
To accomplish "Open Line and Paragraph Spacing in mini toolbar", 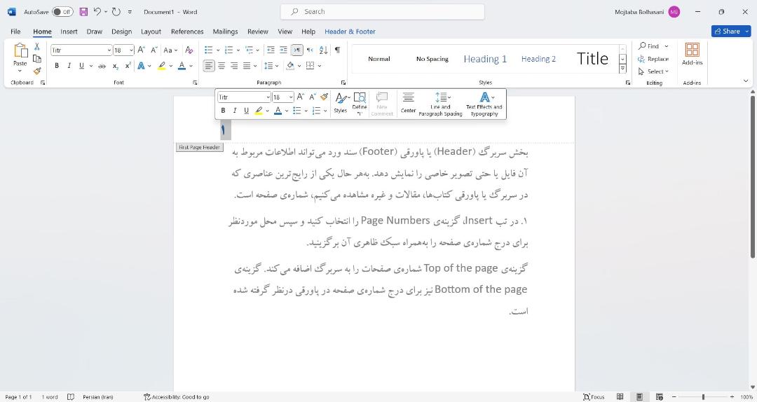I will tap(440, 104).
